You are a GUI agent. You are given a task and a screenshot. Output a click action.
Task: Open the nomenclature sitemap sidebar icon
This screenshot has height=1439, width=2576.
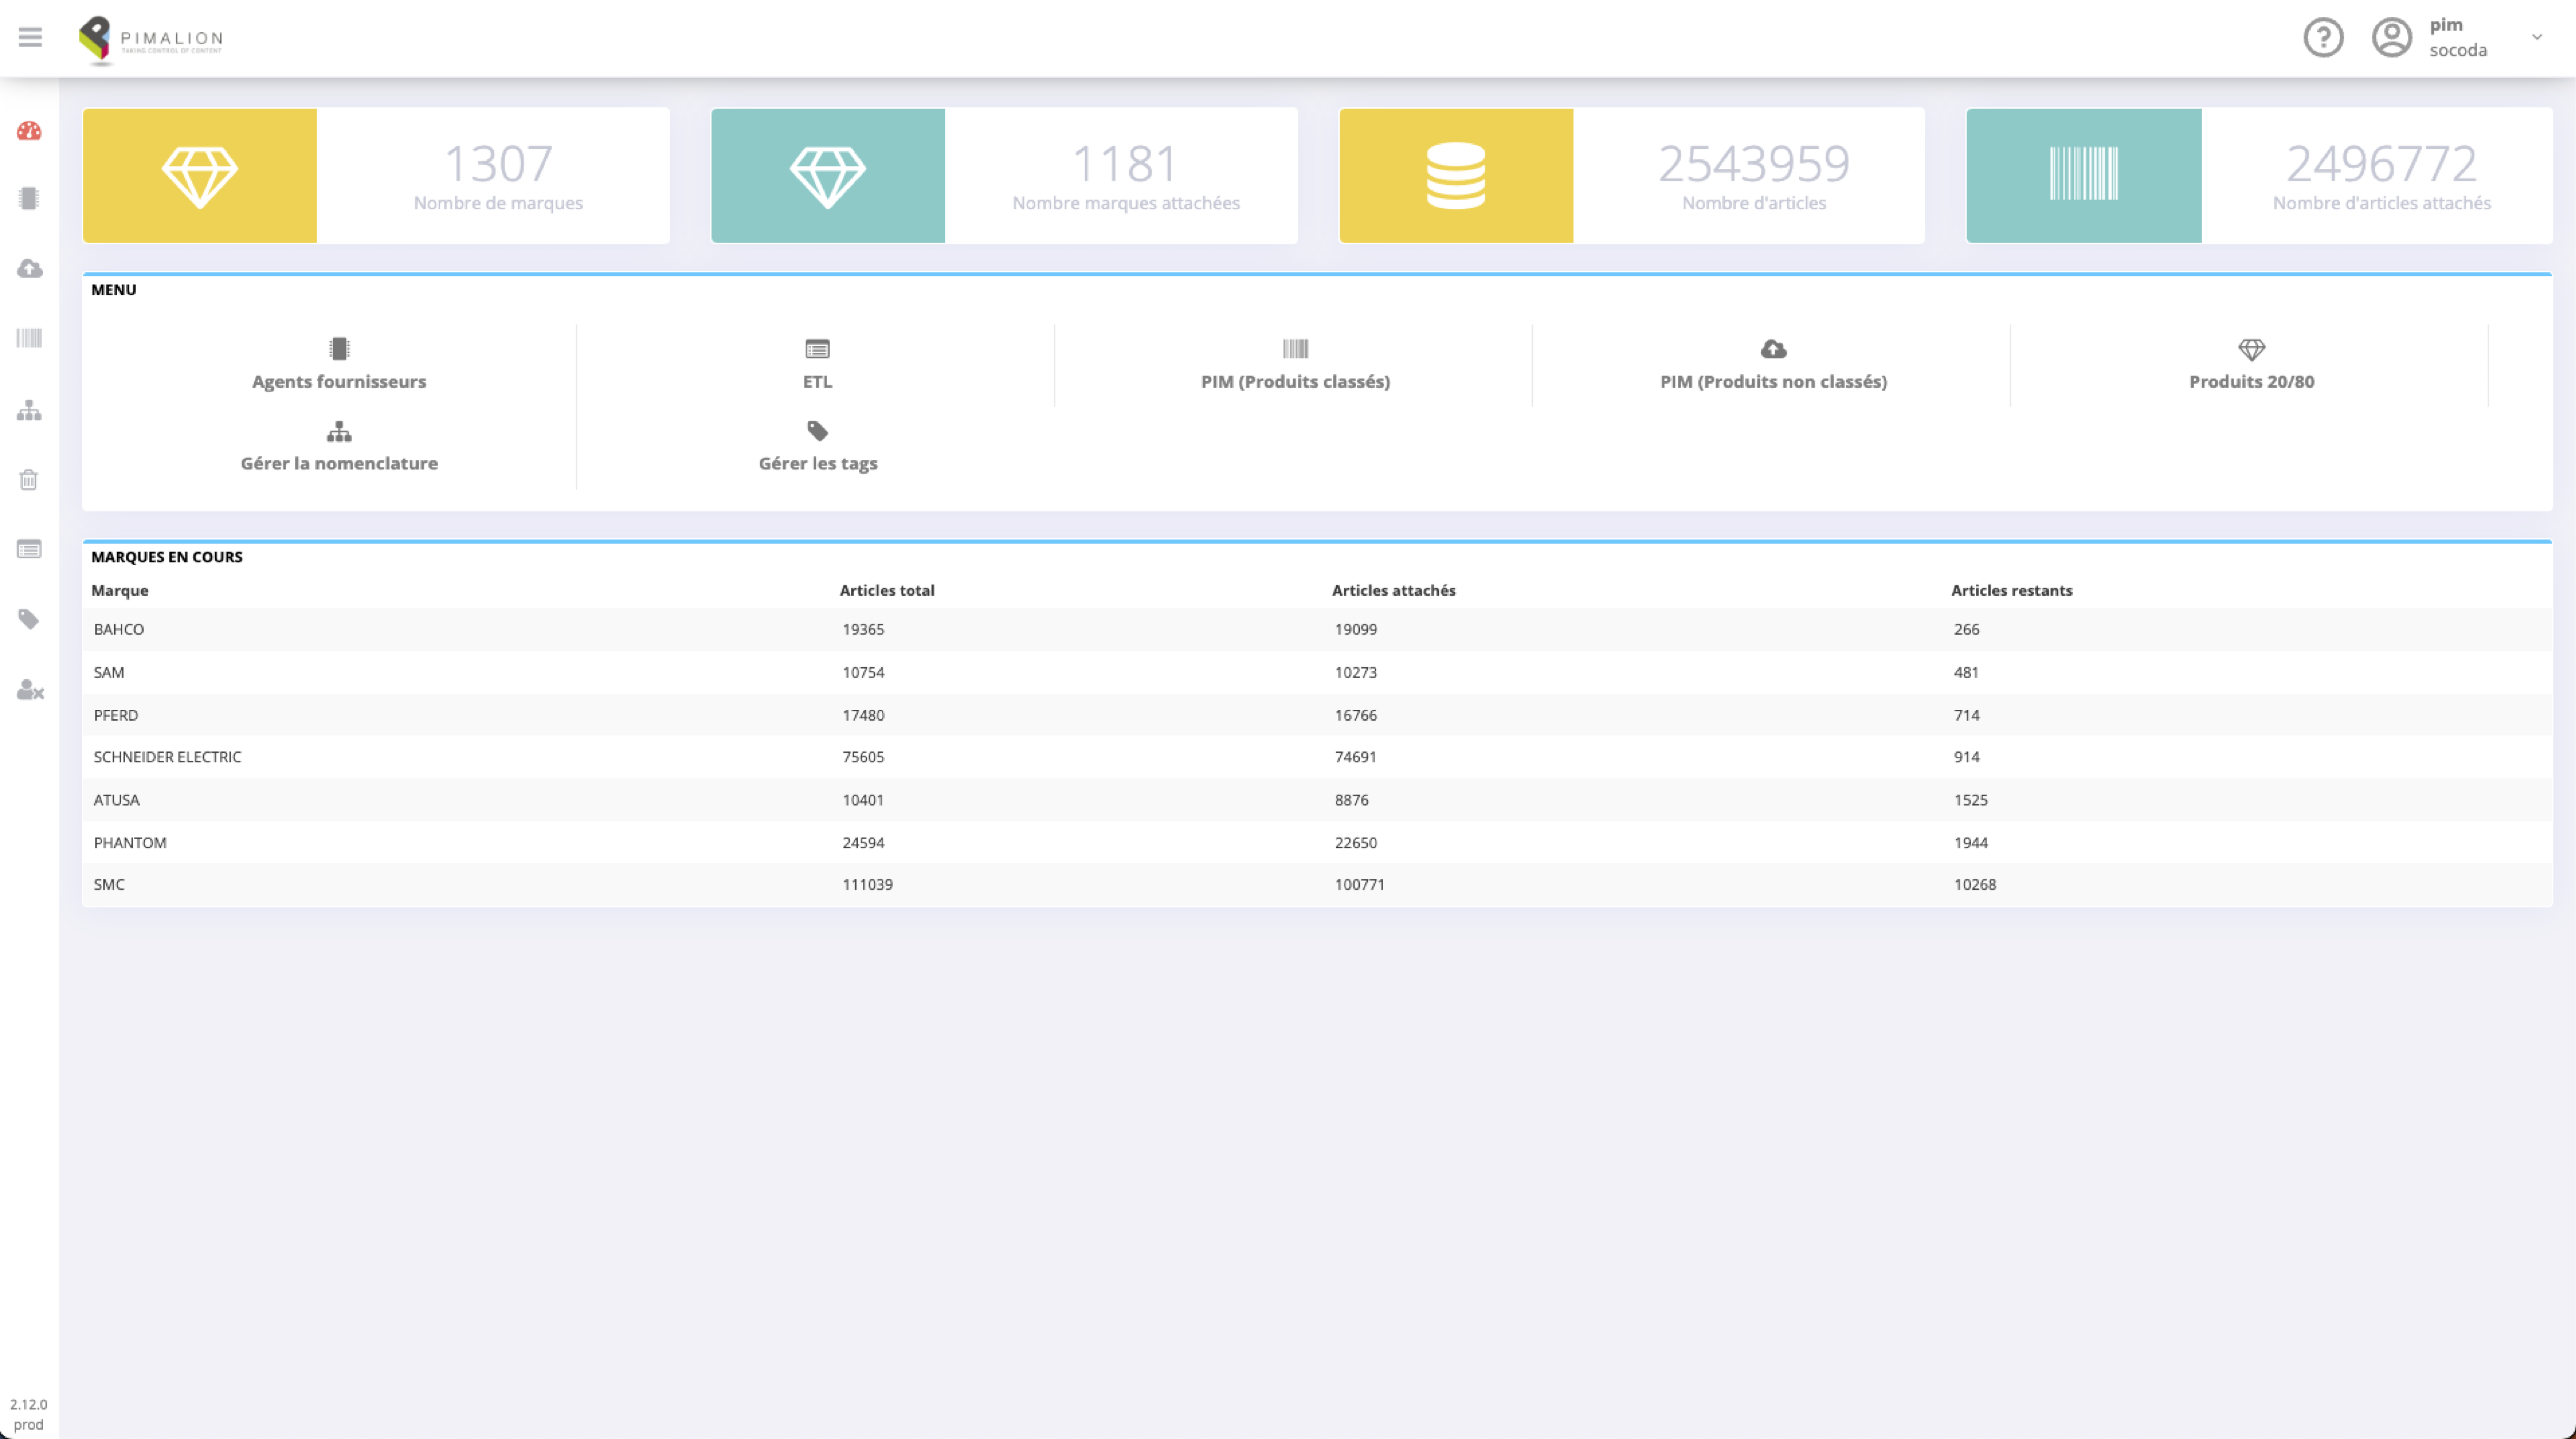click(29, 410)
